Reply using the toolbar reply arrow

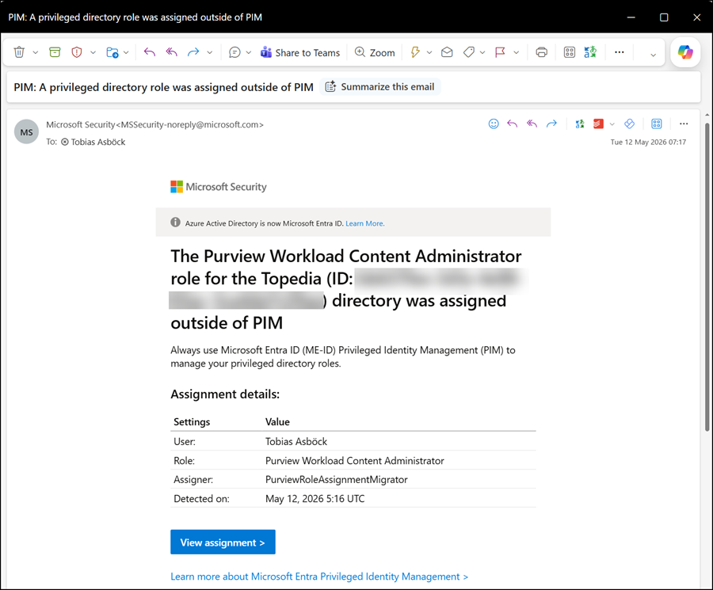coord(150,52)
